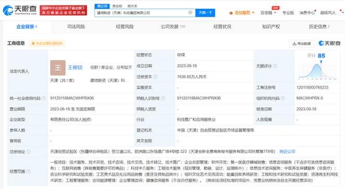Image resolution: width=345 pixels, height=189 pixels.
Task: Click industry value 科技推广和应用服务业
Action: click(196, 120)
